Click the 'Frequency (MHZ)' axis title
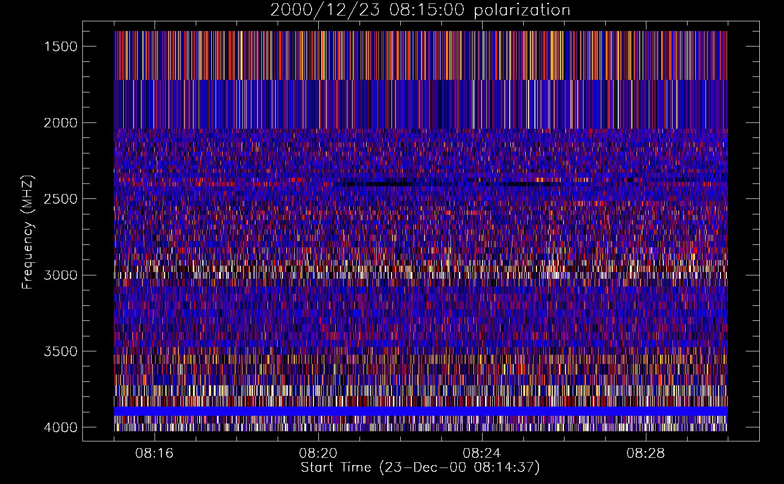784x484 pixels. pyautogui.click(x=28, y=232)
